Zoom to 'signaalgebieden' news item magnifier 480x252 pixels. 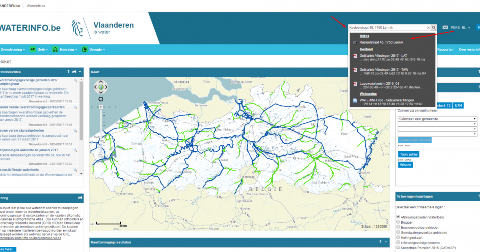click(x=75, y=131)
